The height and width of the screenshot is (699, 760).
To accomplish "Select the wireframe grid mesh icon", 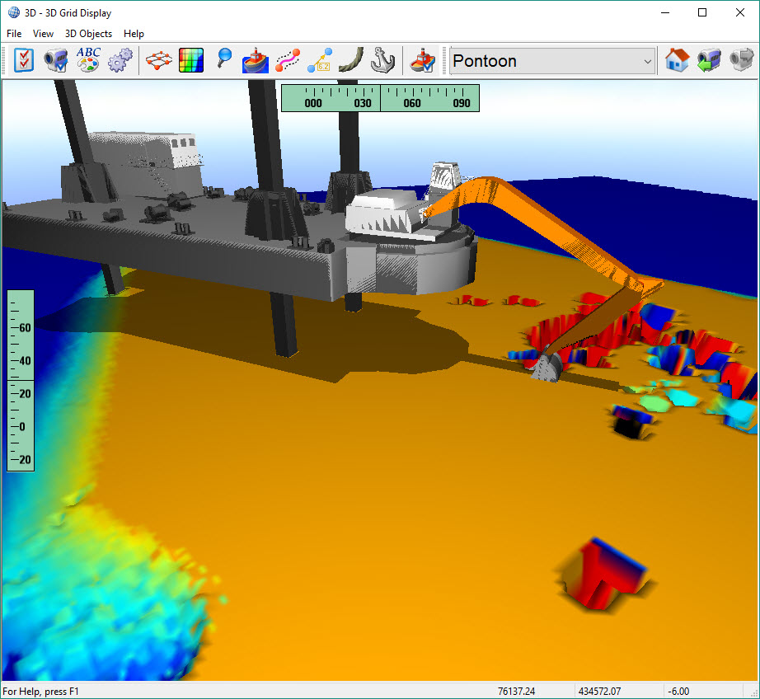I will coord(158,61).
